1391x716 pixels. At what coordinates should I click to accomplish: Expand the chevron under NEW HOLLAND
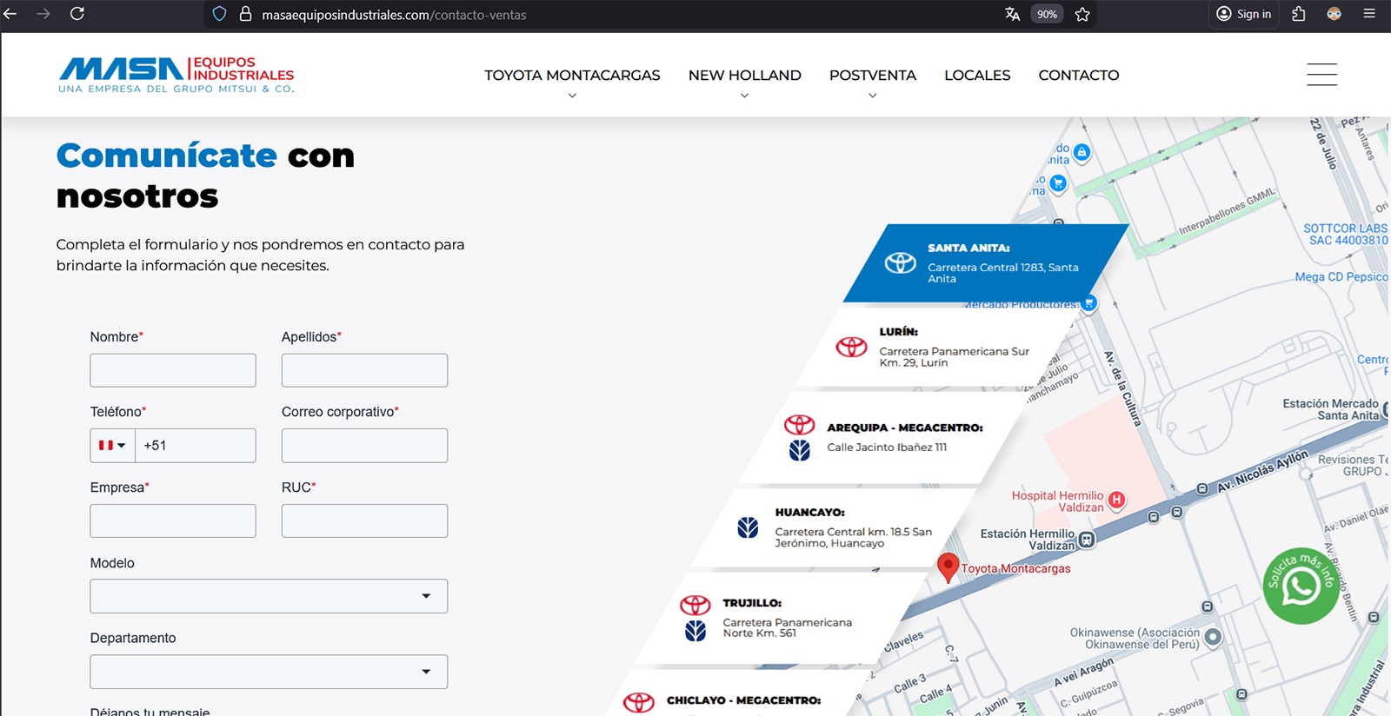pyautogui.click(x=744, y=96)
